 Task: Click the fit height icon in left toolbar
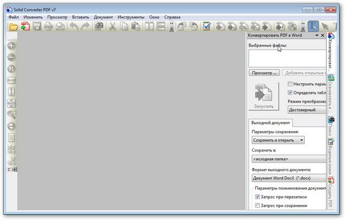[11, 92]
